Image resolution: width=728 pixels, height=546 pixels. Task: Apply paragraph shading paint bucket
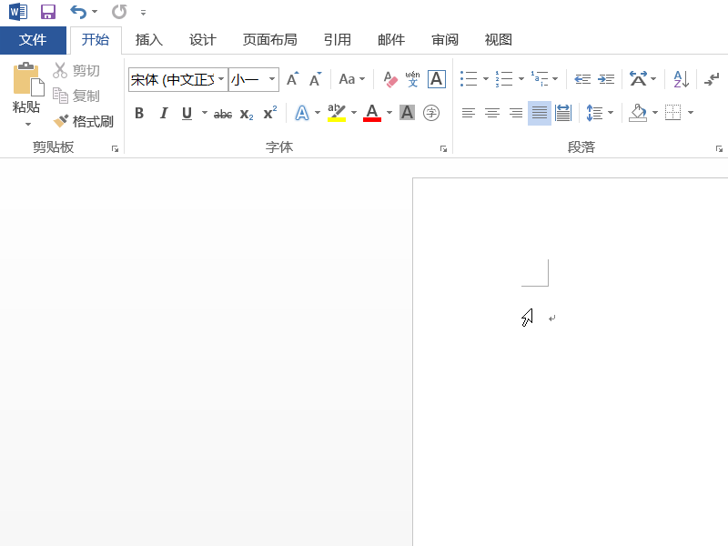point(638,113)
